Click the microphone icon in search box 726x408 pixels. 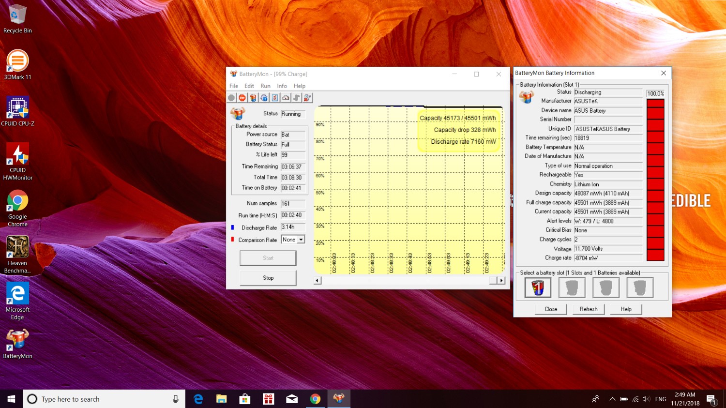(x=175, y=399)
